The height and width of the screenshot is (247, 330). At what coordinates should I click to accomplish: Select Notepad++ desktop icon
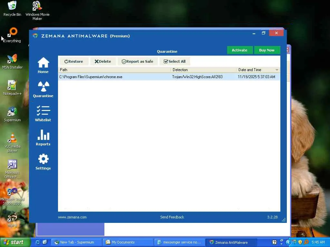pyautogui.click(x=12, y=88)
